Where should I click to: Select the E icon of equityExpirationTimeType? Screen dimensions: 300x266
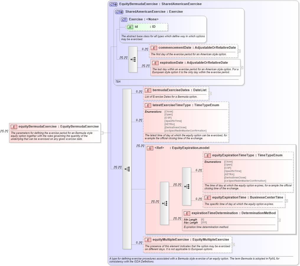click(x=207, y=155)
